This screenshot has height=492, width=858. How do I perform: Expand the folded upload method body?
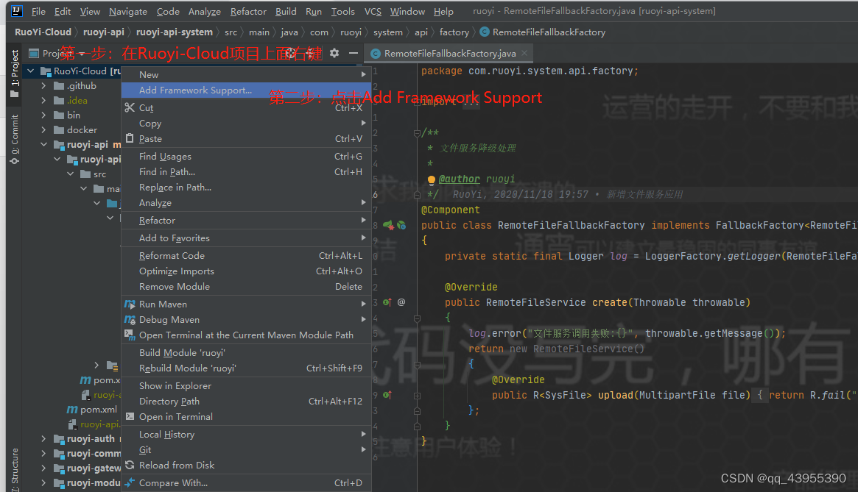[x=417, y=395]
